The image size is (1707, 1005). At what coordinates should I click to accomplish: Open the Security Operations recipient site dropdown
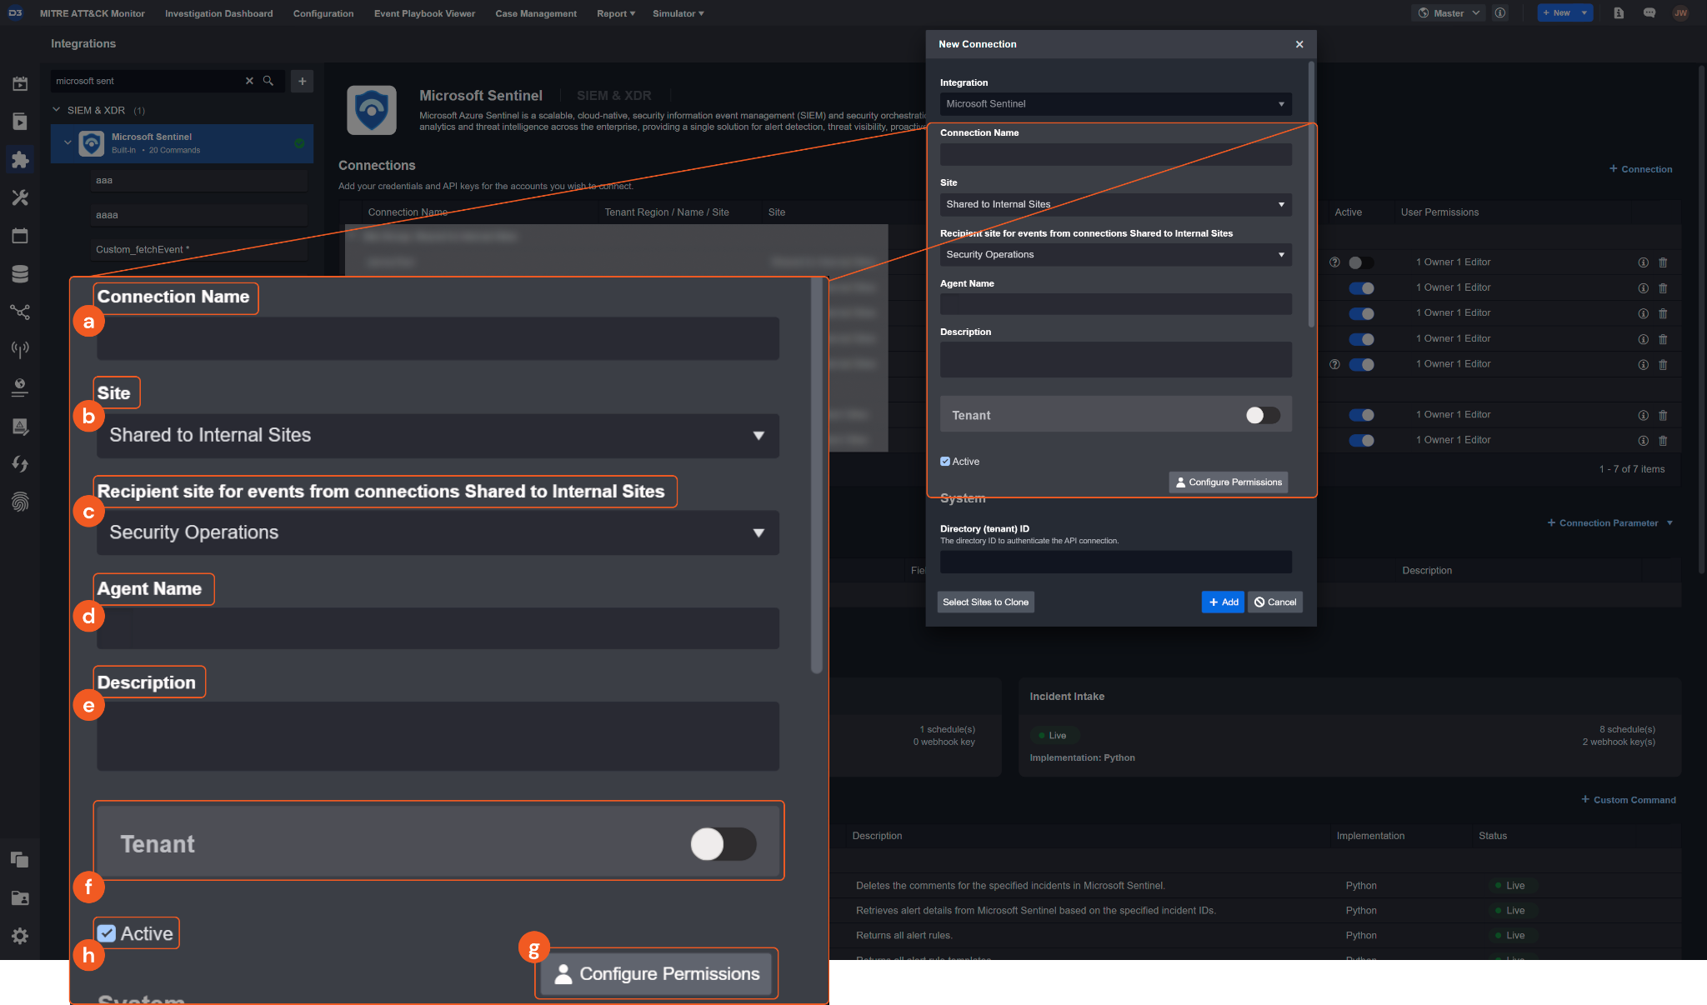pos(1115,255)
